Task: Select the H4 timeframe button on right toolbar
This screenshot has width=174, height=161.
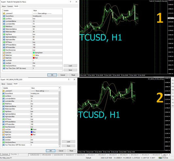Action: coord(173,96)
